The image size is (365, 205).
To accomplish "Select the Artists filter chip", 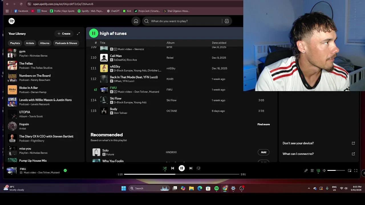I will pos(30,43).
